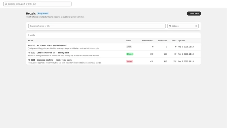
Task: Click the 'filter seal gap' description text
Action: (64, 48)
